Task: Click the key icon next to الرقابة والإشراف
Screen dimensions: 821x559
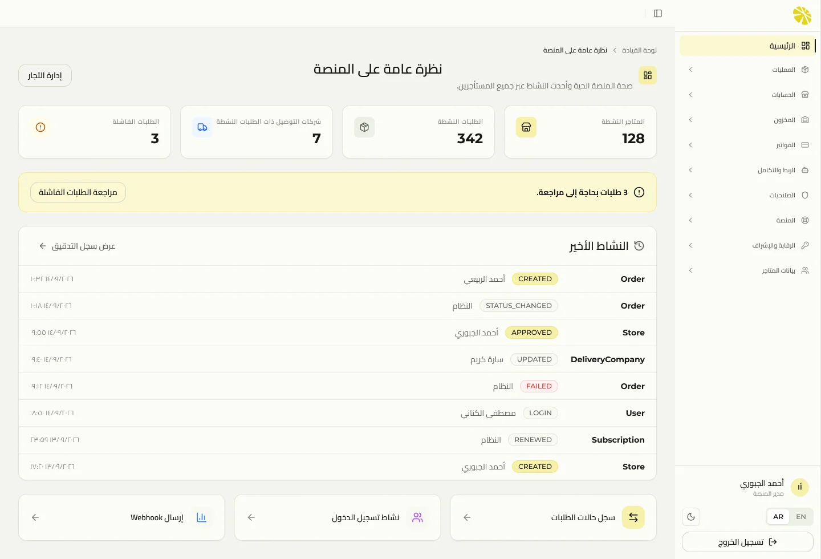Action: point(805,245)
